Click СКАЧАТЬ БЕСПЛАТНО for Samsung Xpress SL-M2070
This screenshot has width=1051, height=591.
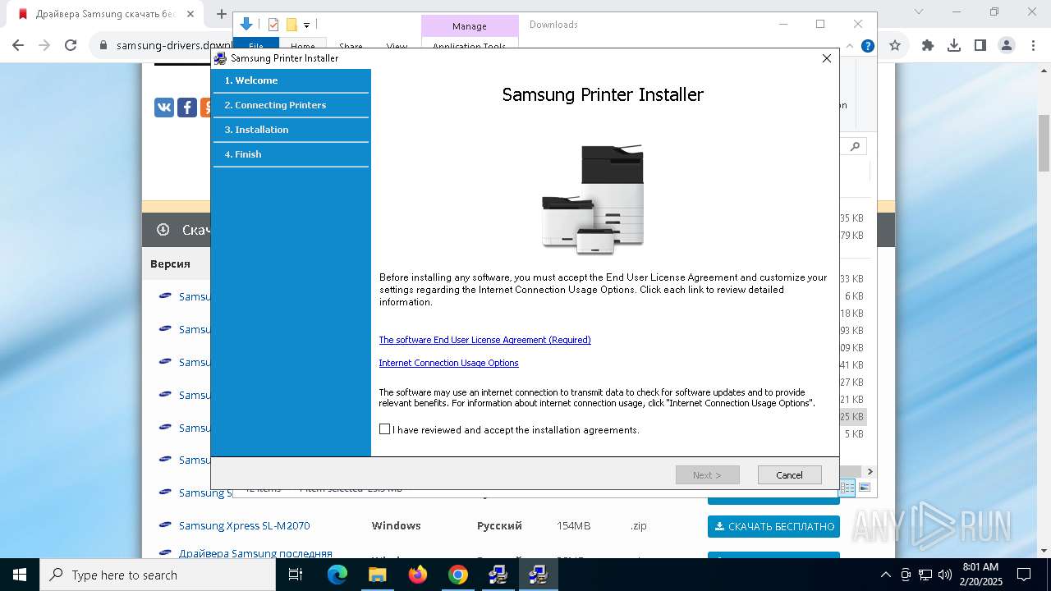pos(773,526)
